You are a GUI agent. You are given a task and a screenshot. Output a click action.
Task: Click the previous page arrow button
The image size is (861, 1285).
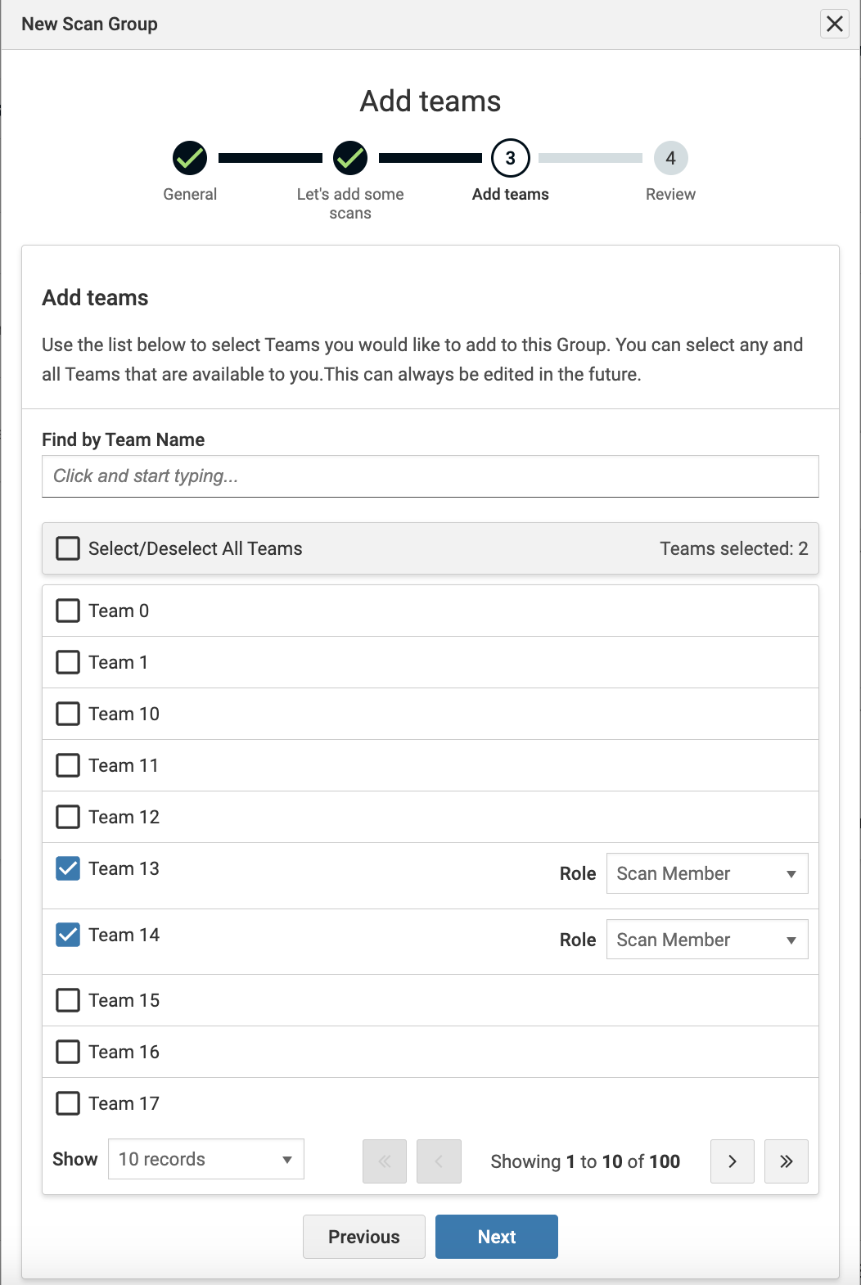439,1161
